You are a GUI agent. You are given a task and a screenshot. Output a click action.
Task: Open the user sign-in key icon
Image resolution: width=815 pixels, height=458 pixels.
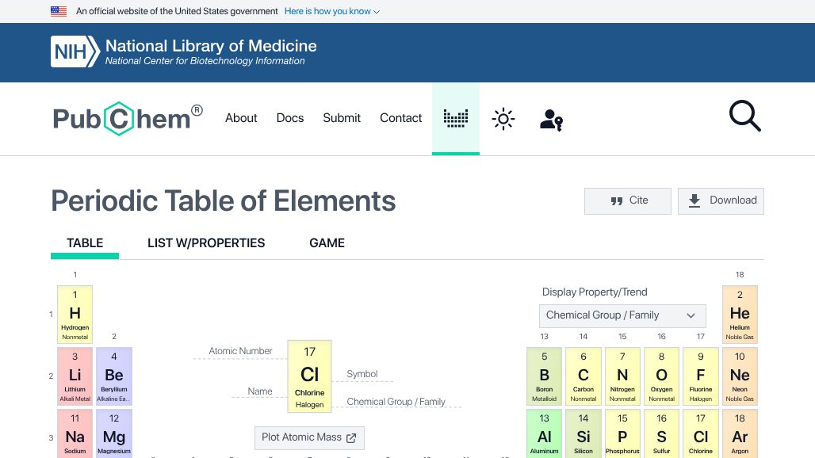pos(551,120)
